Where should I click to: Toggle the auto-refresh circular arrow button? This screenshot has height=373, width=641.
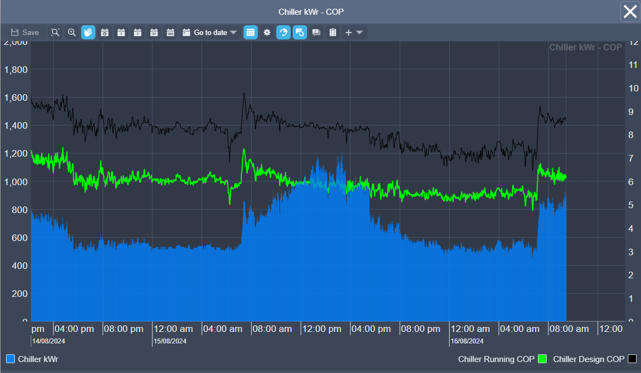283,32
